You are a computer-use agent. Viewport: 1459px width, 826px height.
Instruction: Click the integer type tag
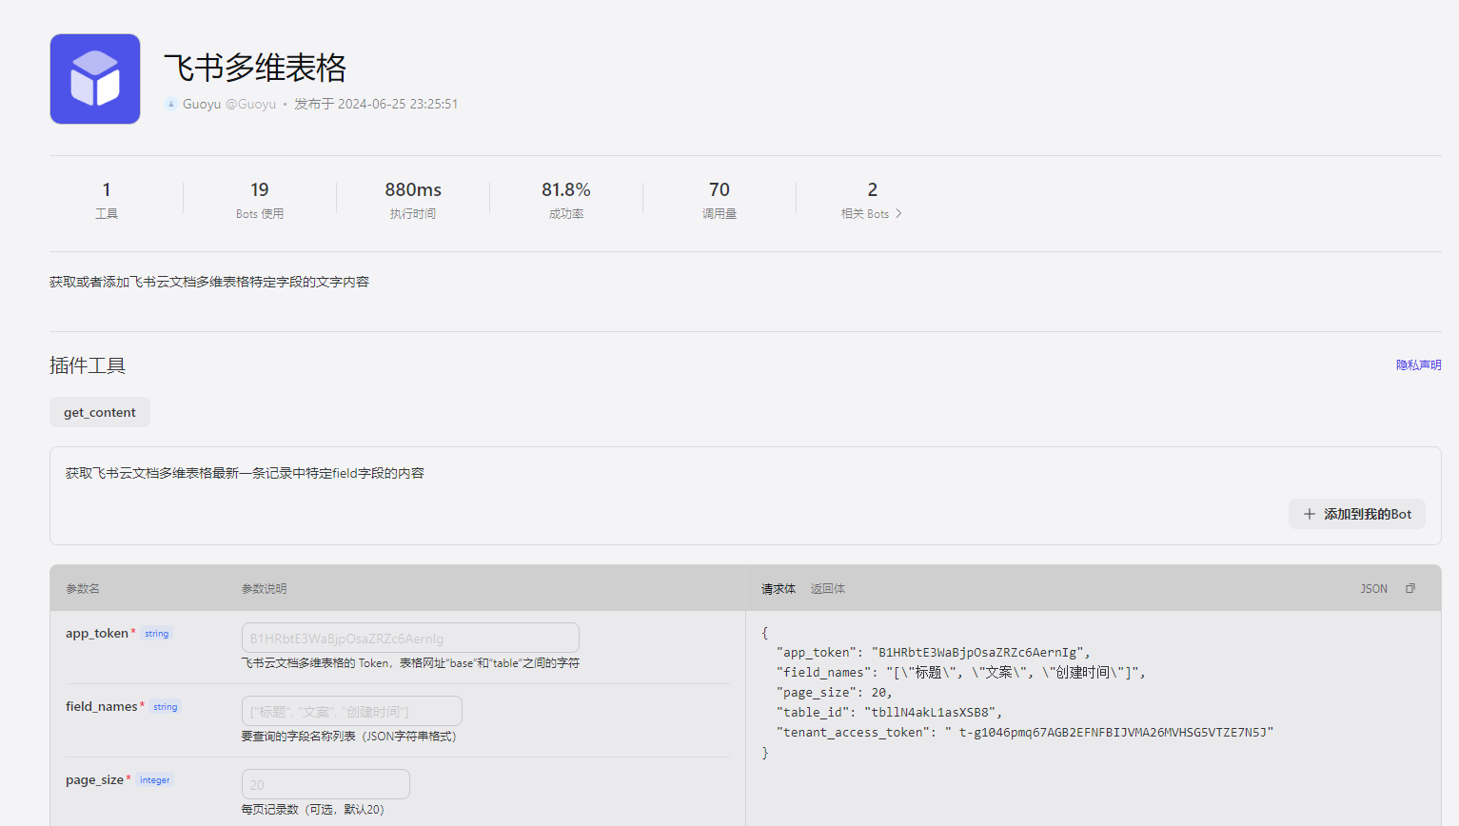point(155,780)
